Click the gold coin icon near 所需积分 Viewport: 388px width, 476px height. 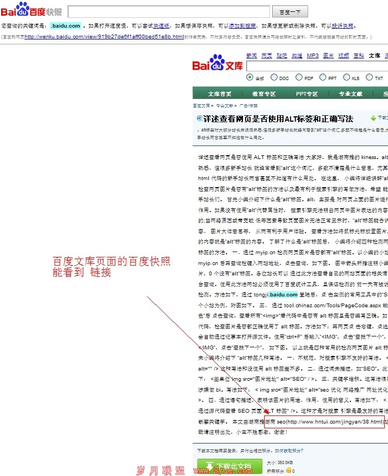pyautogui.click(x=290, y=471)
